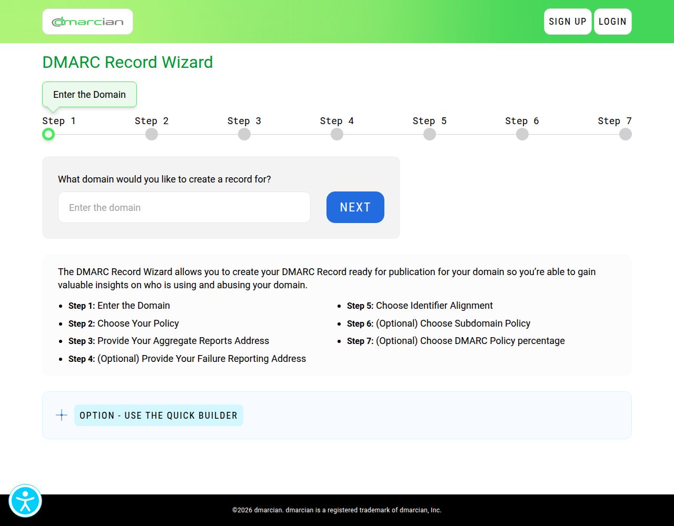Click the Enter the Domain tooltip bubble
This screenshot has width=674, height=526.
[90, 95]
